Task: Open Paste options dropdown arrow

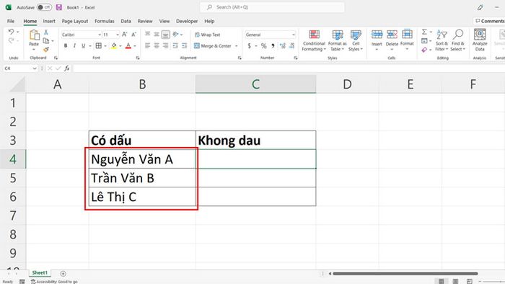Action: point(34,50)
